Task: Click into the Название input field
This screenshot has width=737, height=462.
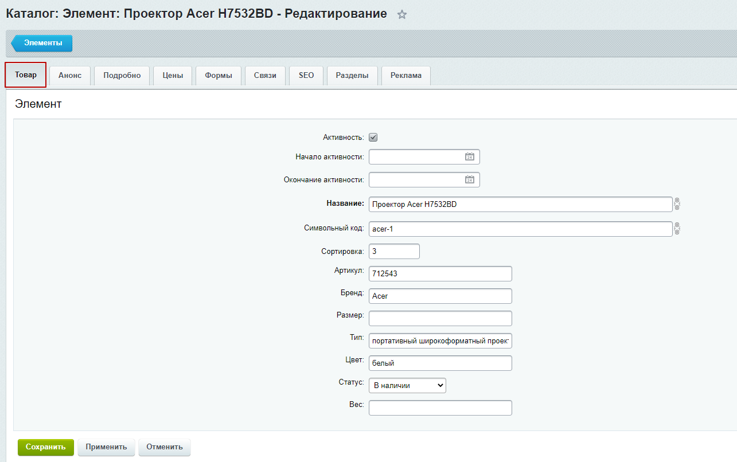Action: [x=520, y=204]
